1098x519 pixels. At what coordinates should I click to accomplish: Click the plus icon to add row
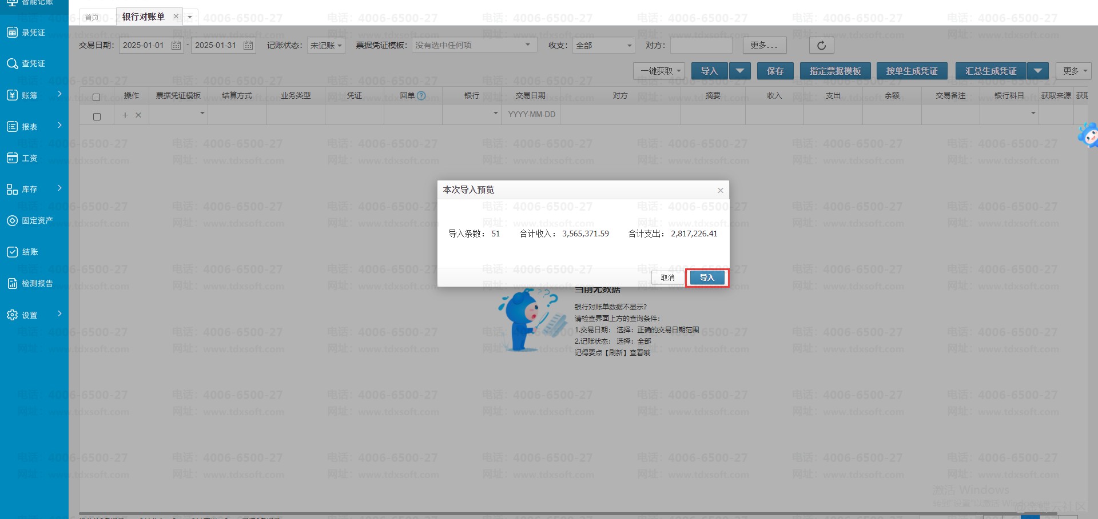tap(125, 115)
